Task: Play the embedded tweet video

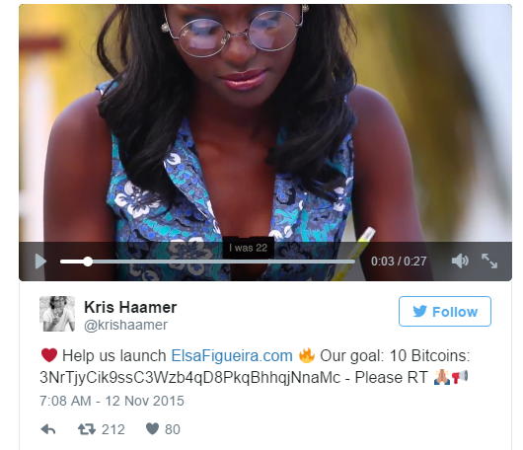Action: (40, 262)
